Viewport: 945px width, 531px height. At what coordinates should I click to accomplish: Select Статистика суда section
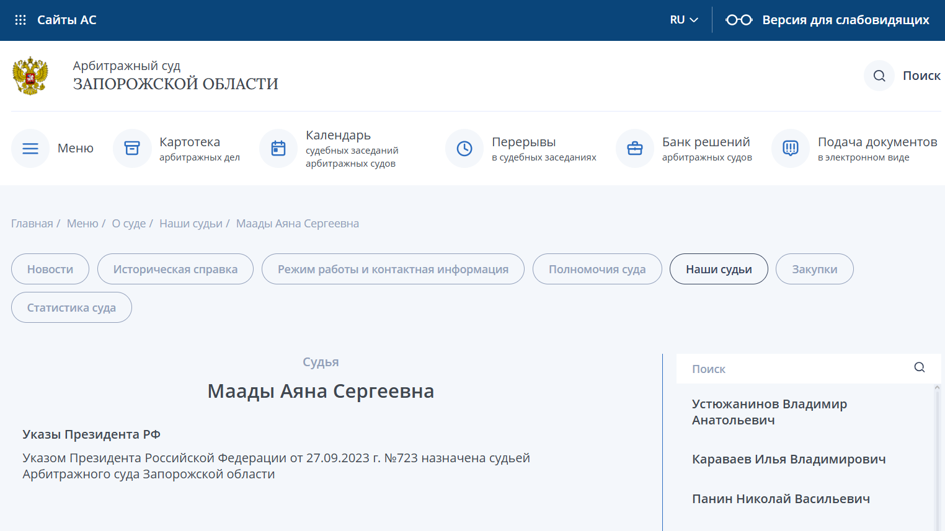(71, 307)
